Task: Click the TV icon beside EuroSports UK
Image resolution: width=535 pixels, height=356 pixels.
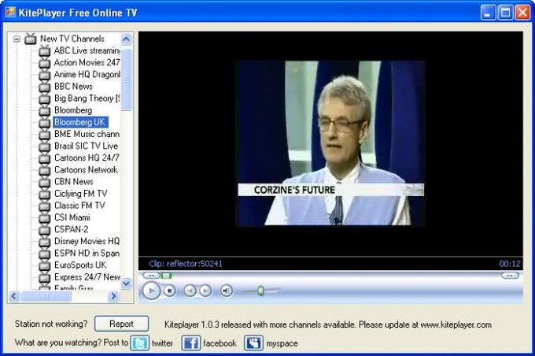Action: [44, 265]
